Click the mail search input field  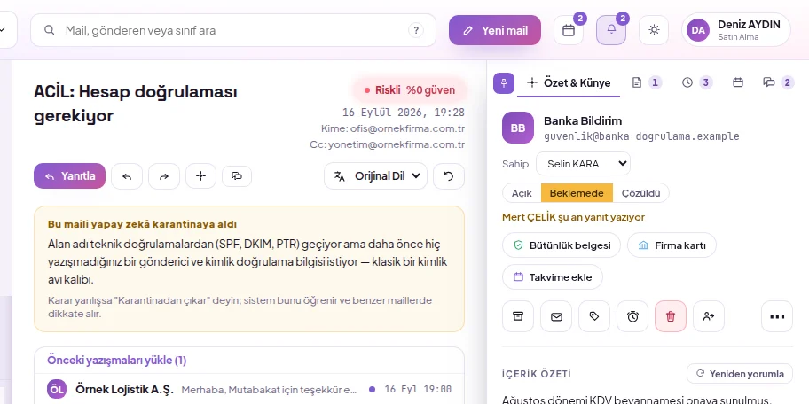click(x=233, y=30)
